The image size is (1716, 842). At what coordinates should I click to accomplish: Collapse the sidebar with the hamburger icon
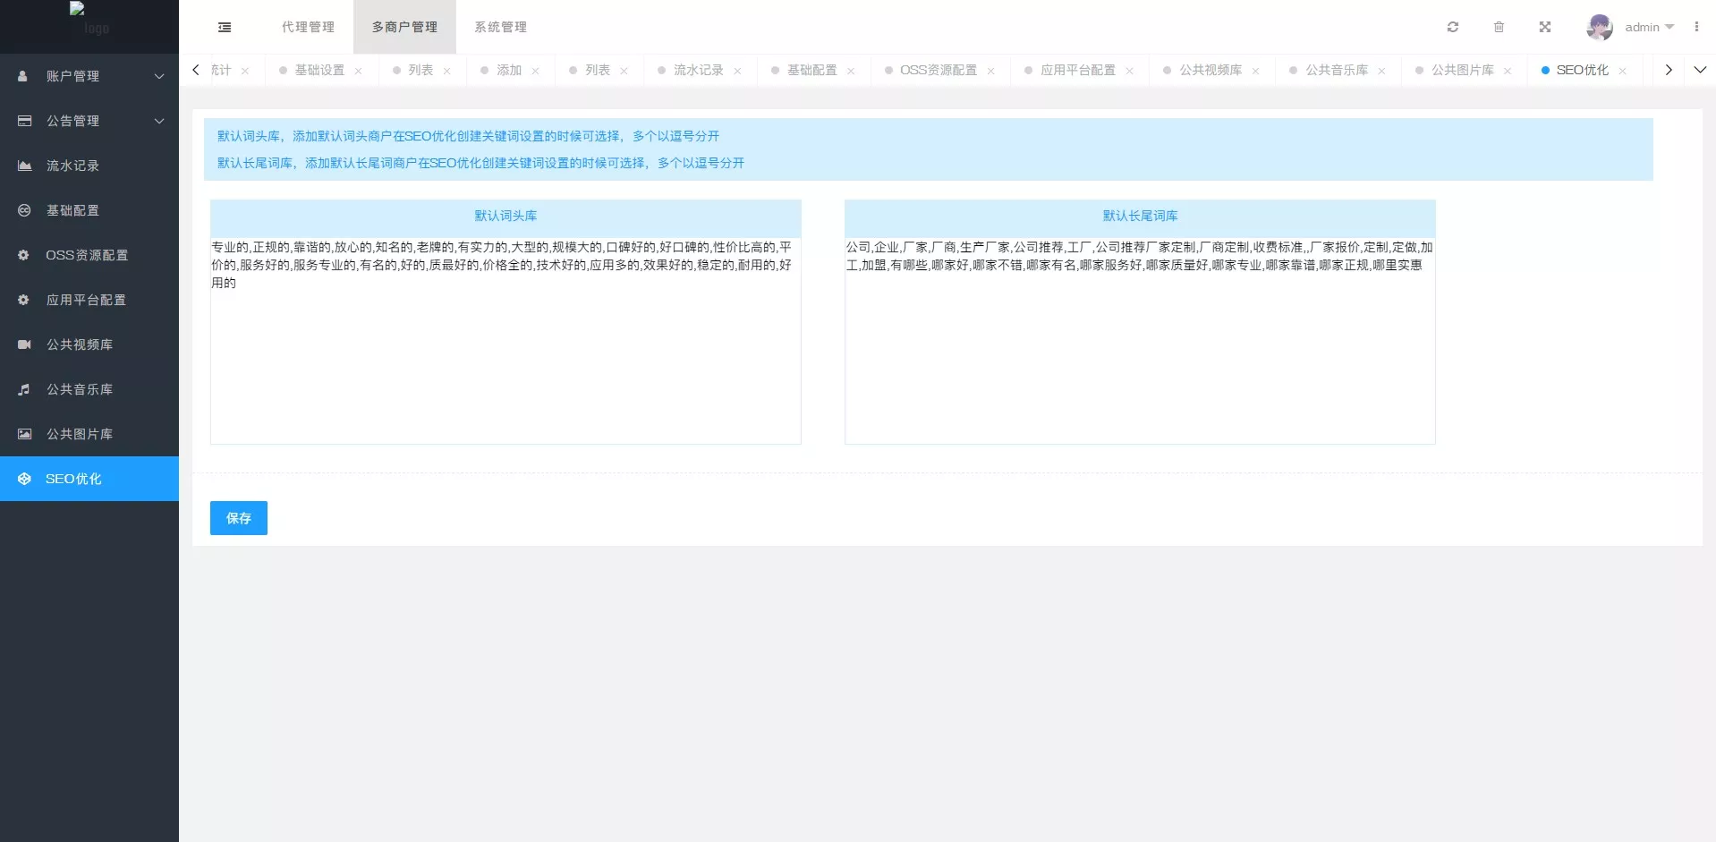coord(225,27)
